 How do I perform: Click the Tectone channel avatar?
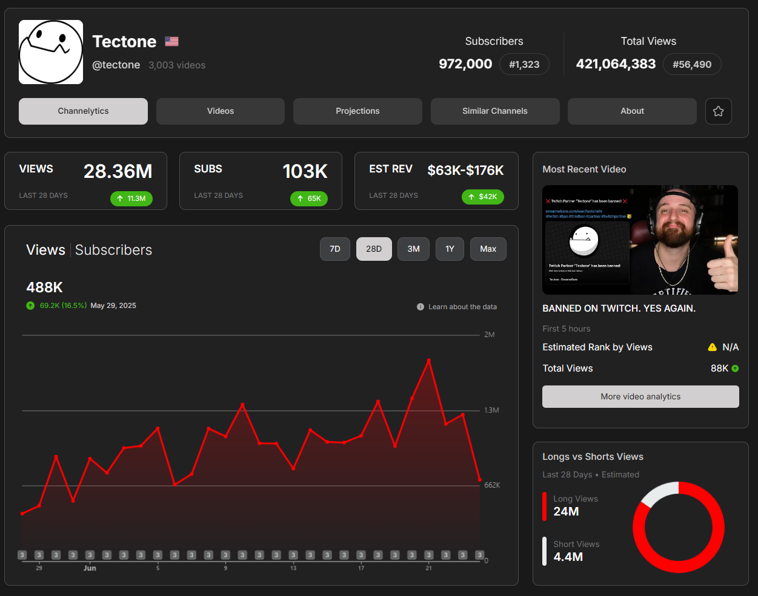point(51,52)
